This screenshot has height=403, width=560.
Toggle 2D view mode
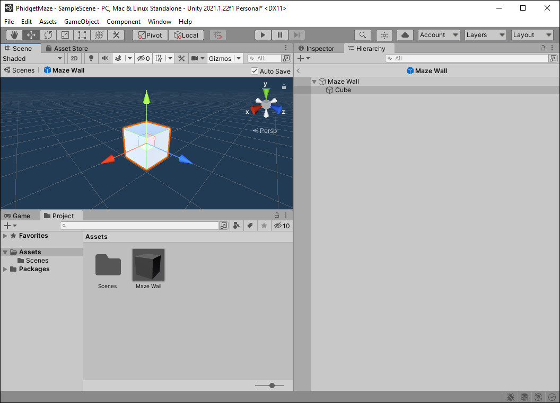click(74, 58)
